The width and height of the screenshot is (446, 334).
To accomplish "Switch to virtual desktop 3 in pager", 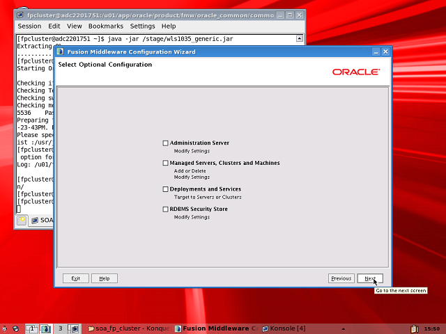I will [61, 328].
